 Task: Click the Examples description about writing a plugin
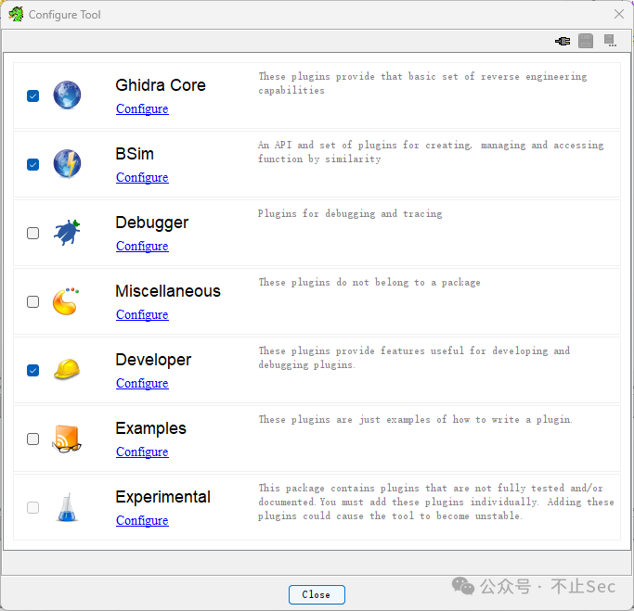[x=415, y=420]
